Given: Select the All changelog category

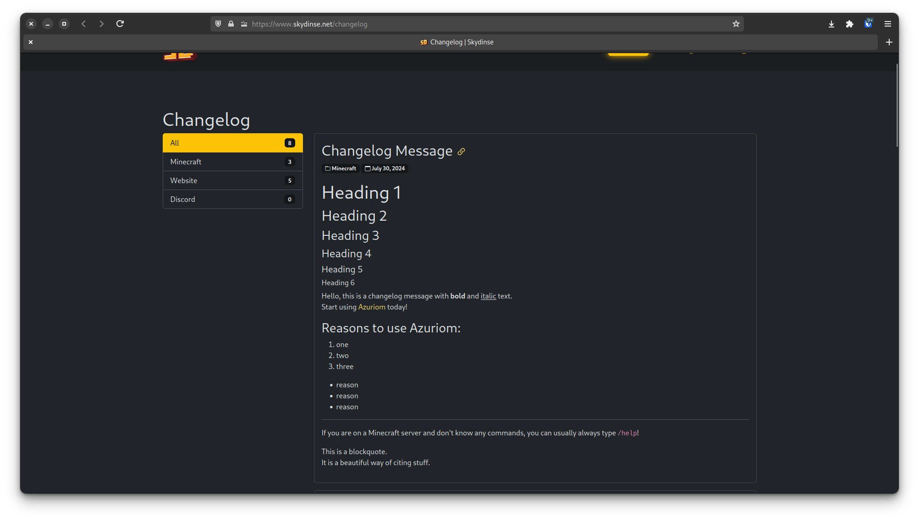Looking at the screenshot, I should [232, 143].
